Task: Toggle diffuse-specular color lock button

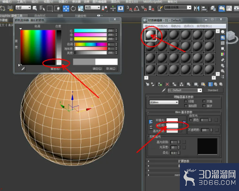Action: 151,127
